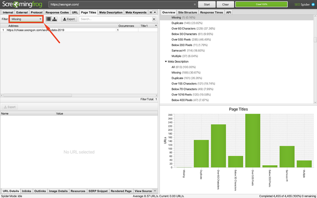This screenshot has width=317, height=198.
Task: Open the Response Times tab
Action: coord(211,12)
